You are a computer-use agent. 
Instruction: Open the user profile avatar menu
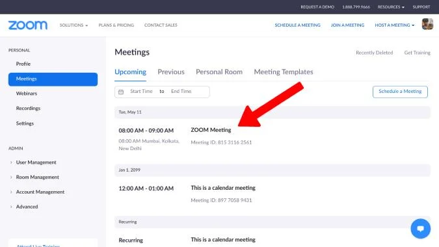click(x=427, y=24)
